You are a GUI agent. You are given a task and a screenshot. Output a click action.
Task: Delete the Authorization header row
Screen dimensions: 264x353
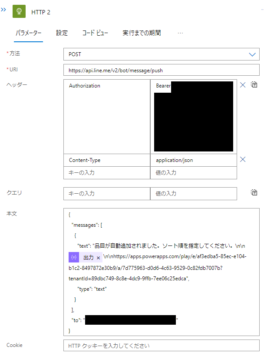point(243,85)
